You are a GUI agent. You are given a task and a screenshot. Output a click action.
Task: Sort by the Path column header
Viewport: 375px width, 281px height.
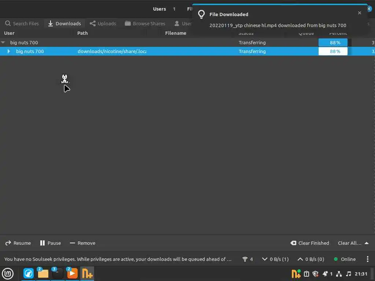pos(82,33)
